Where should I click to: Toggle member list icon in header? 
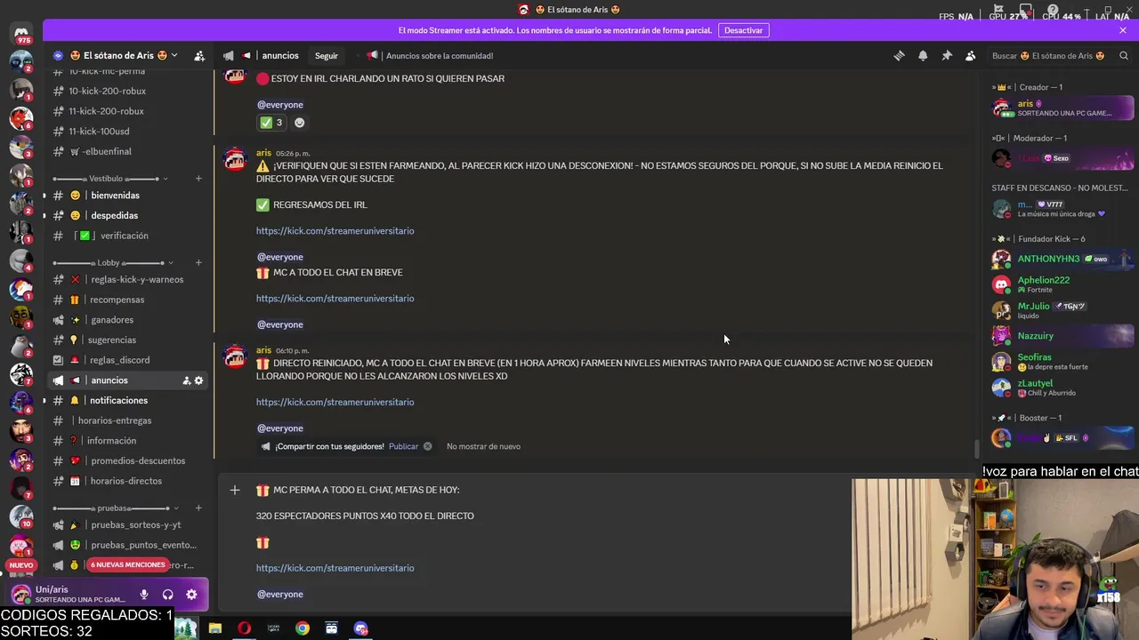pos(971,55)
